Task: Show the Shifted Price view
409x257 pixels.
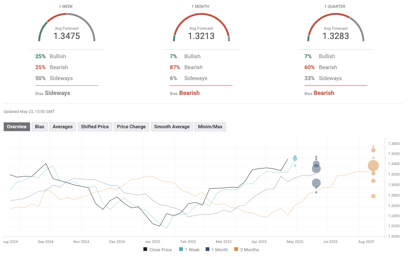Action: click(94, 127)
